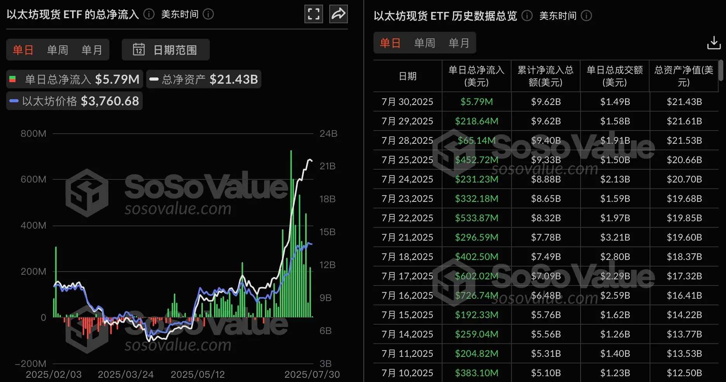
Task: Select the 单周 tab in the historical data panel
Action: (x=425, y=43)
